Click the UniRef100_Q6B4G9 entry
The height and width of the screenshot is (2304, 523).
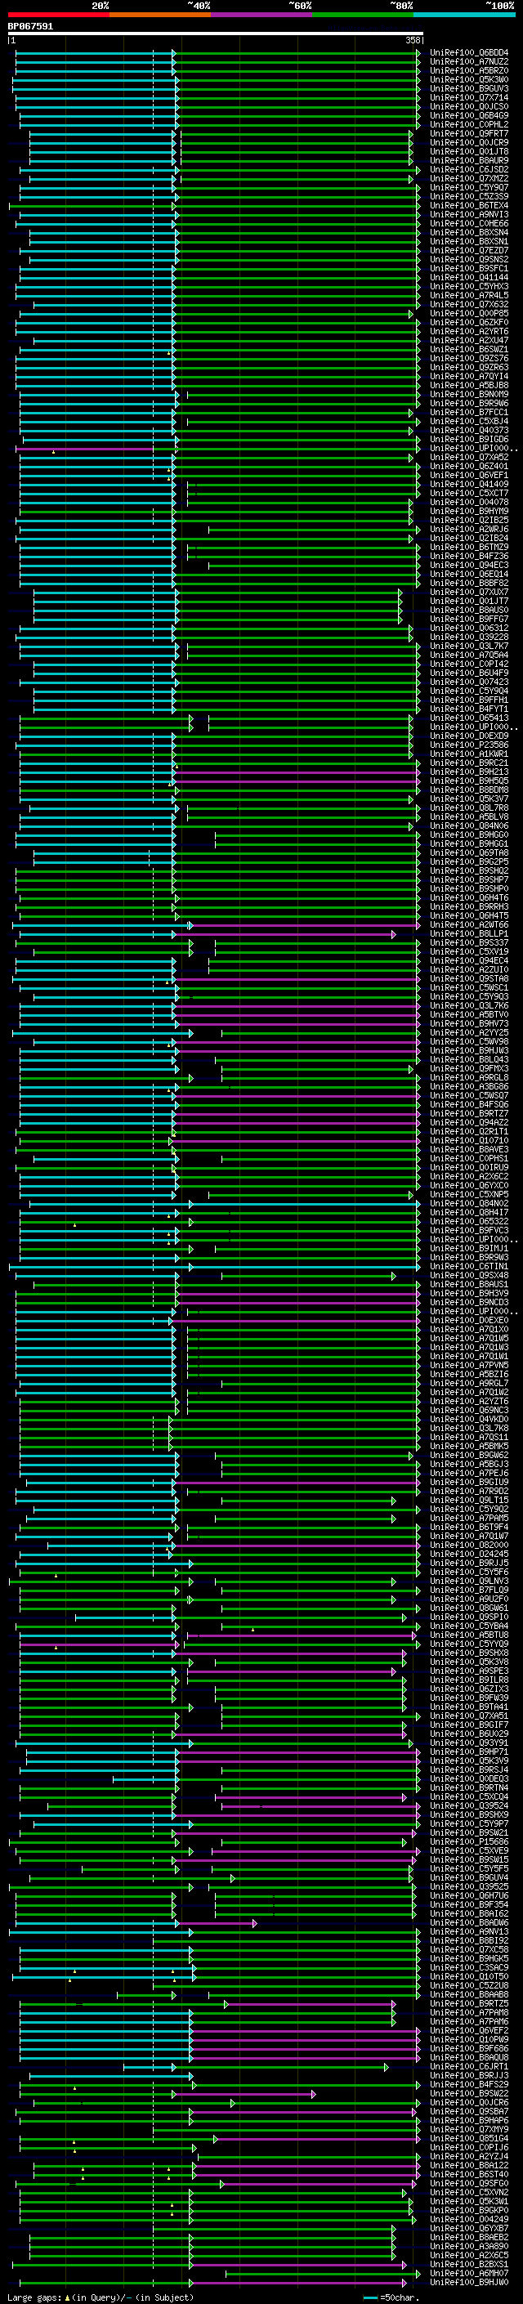point(469,115)
